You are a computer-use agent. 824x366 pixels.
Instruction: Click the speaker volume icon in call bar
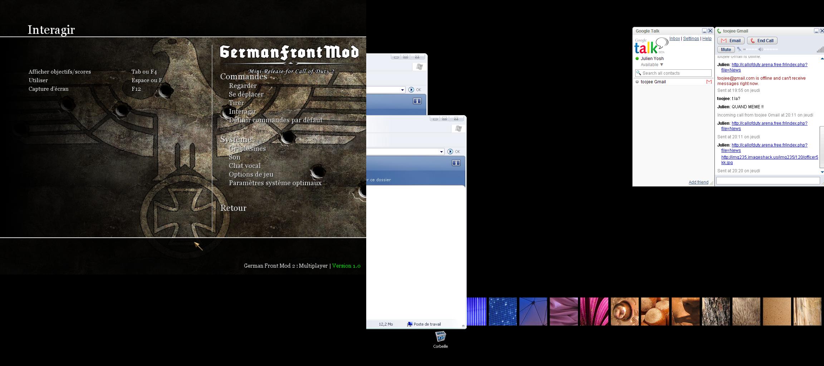[761, 49]
